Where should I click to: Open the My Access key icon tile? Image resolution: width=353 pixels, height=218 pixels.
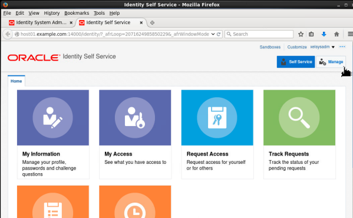pos(135,117)
